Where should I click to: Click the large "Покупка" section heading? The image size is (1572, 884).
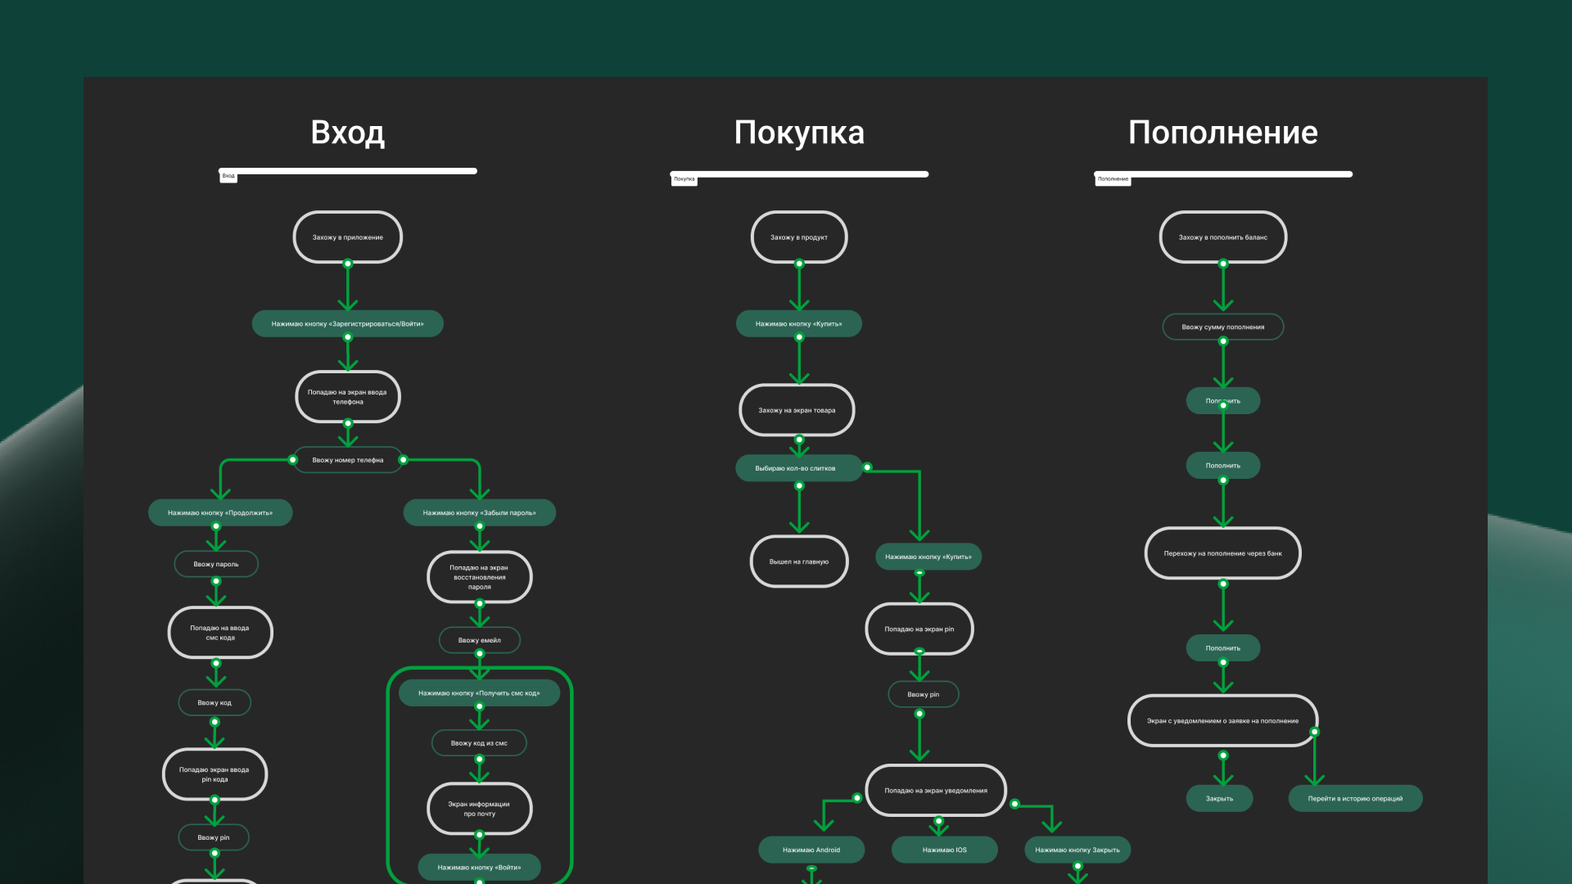(x=799, y=133)
